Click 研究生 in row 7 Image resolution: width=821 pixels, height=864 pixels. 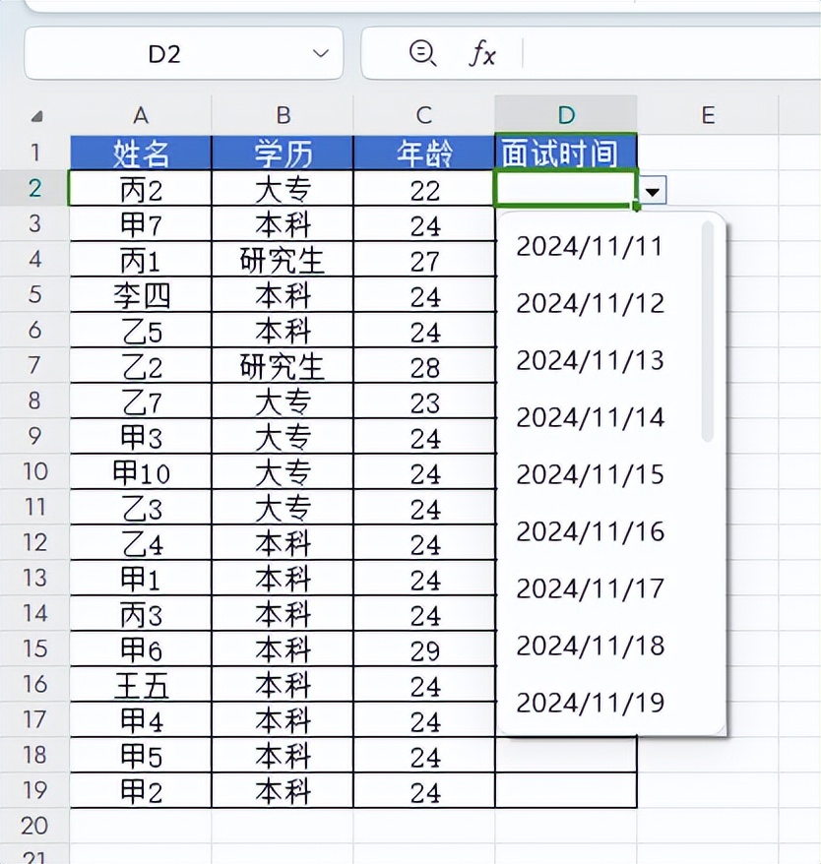pos(283,365)
